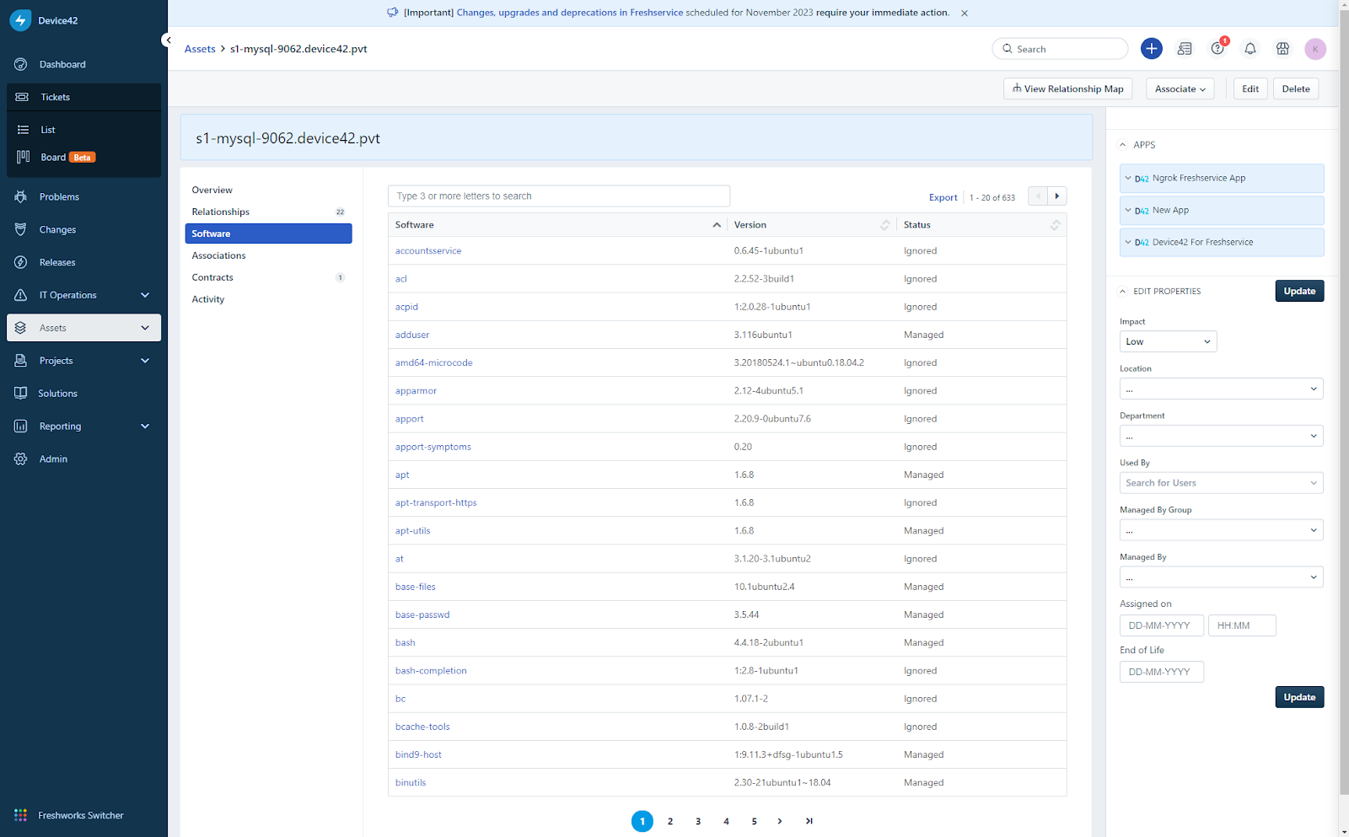The height and width of the screenshot is (837, 1349).
Task: Open the Tickets sidebar item
Action: click(x=83, y=97)
